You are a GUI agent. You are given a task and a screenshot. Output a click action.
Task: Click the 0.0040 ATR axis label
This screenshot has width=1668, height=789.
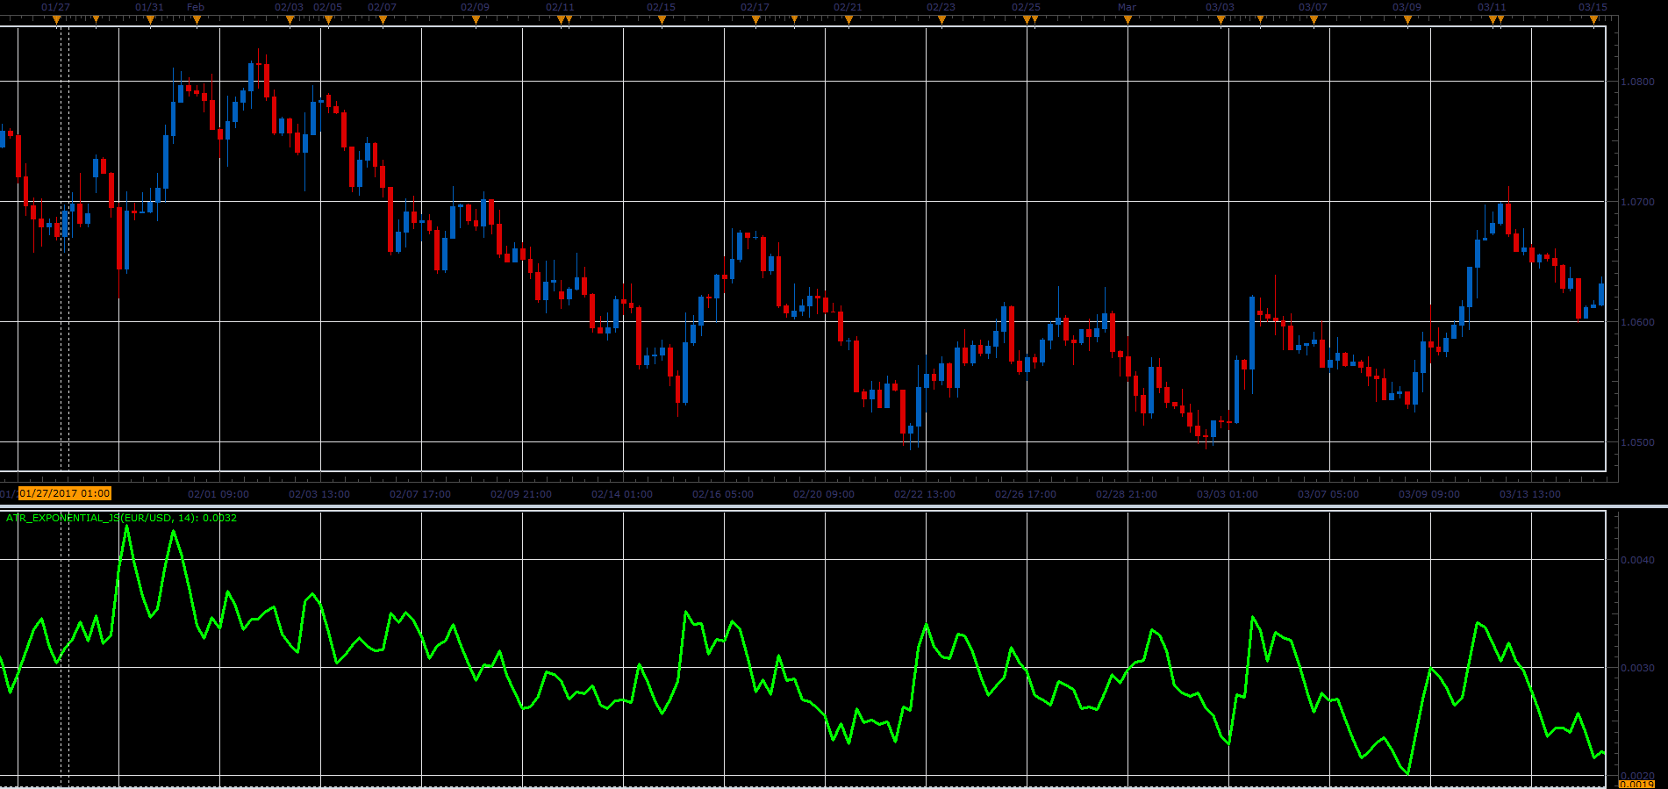[x=1637, y=560]
